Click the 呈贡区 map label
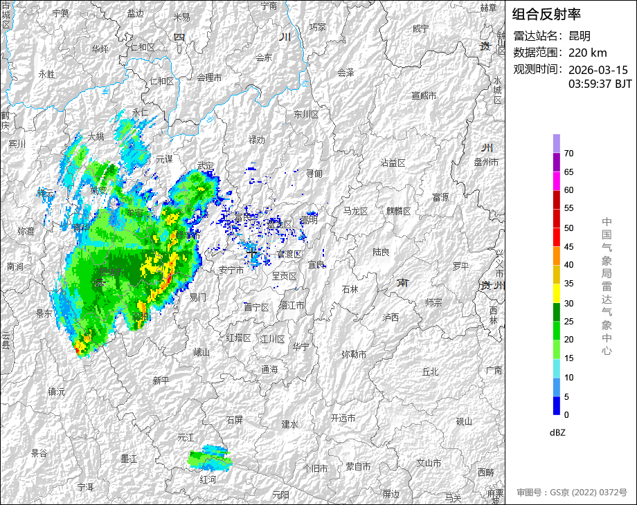This screenshot has width=637, height=505. (284, 276)
